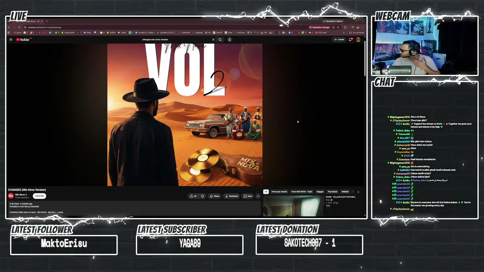Select the From your search chip
The height and width of the screenshot is (272, 484).
tap(279, 192)
